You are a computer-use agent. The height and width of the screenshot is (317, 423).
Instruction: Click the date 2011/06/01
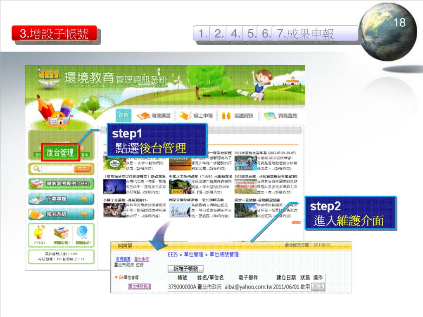coord(286,287)
